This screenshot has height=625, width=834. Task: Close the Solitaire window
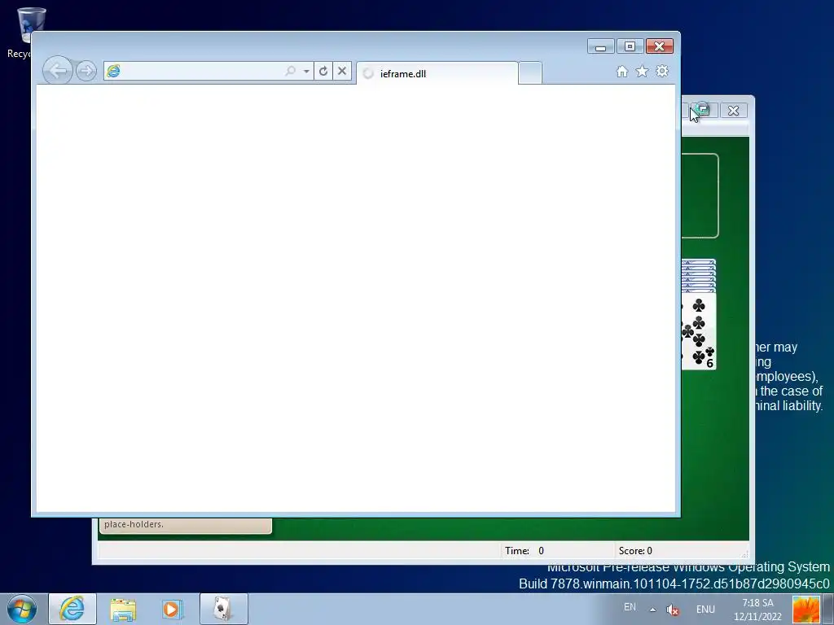734,111
